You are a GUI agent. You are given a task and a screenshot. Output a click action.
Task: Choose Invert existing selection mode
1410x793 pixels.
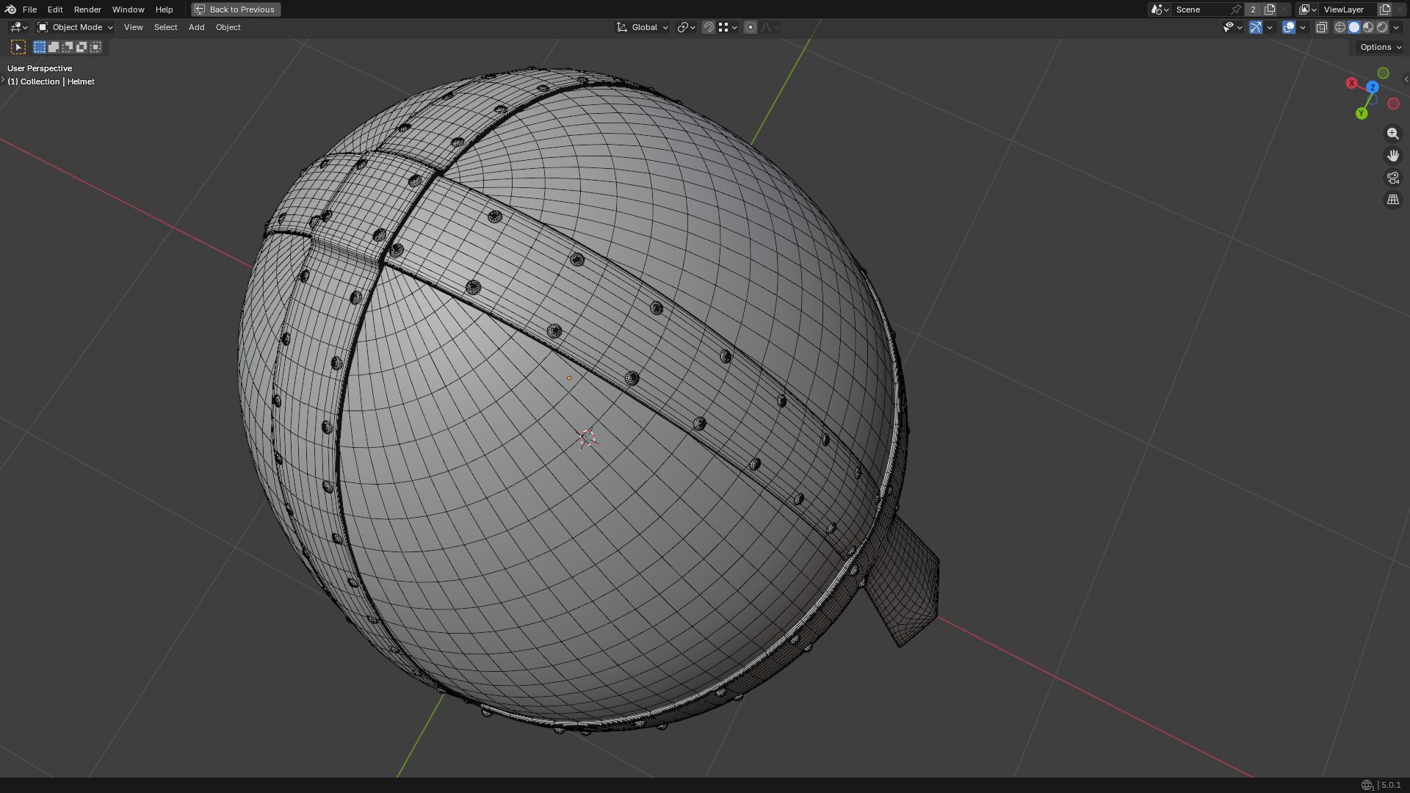(x=82, y=47)
